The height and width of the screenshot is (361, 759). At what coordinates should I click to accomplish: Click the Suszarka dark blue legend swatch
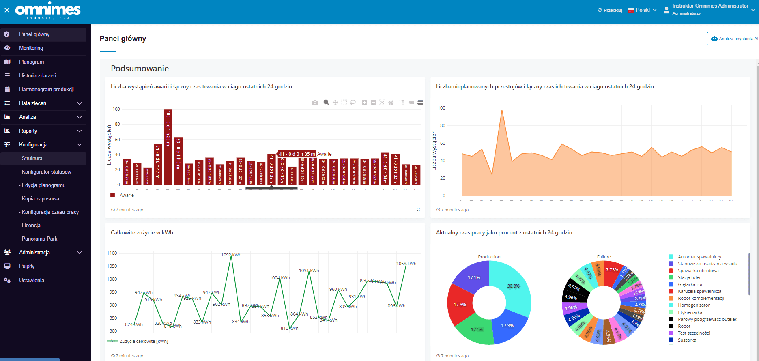coord(671,340)
